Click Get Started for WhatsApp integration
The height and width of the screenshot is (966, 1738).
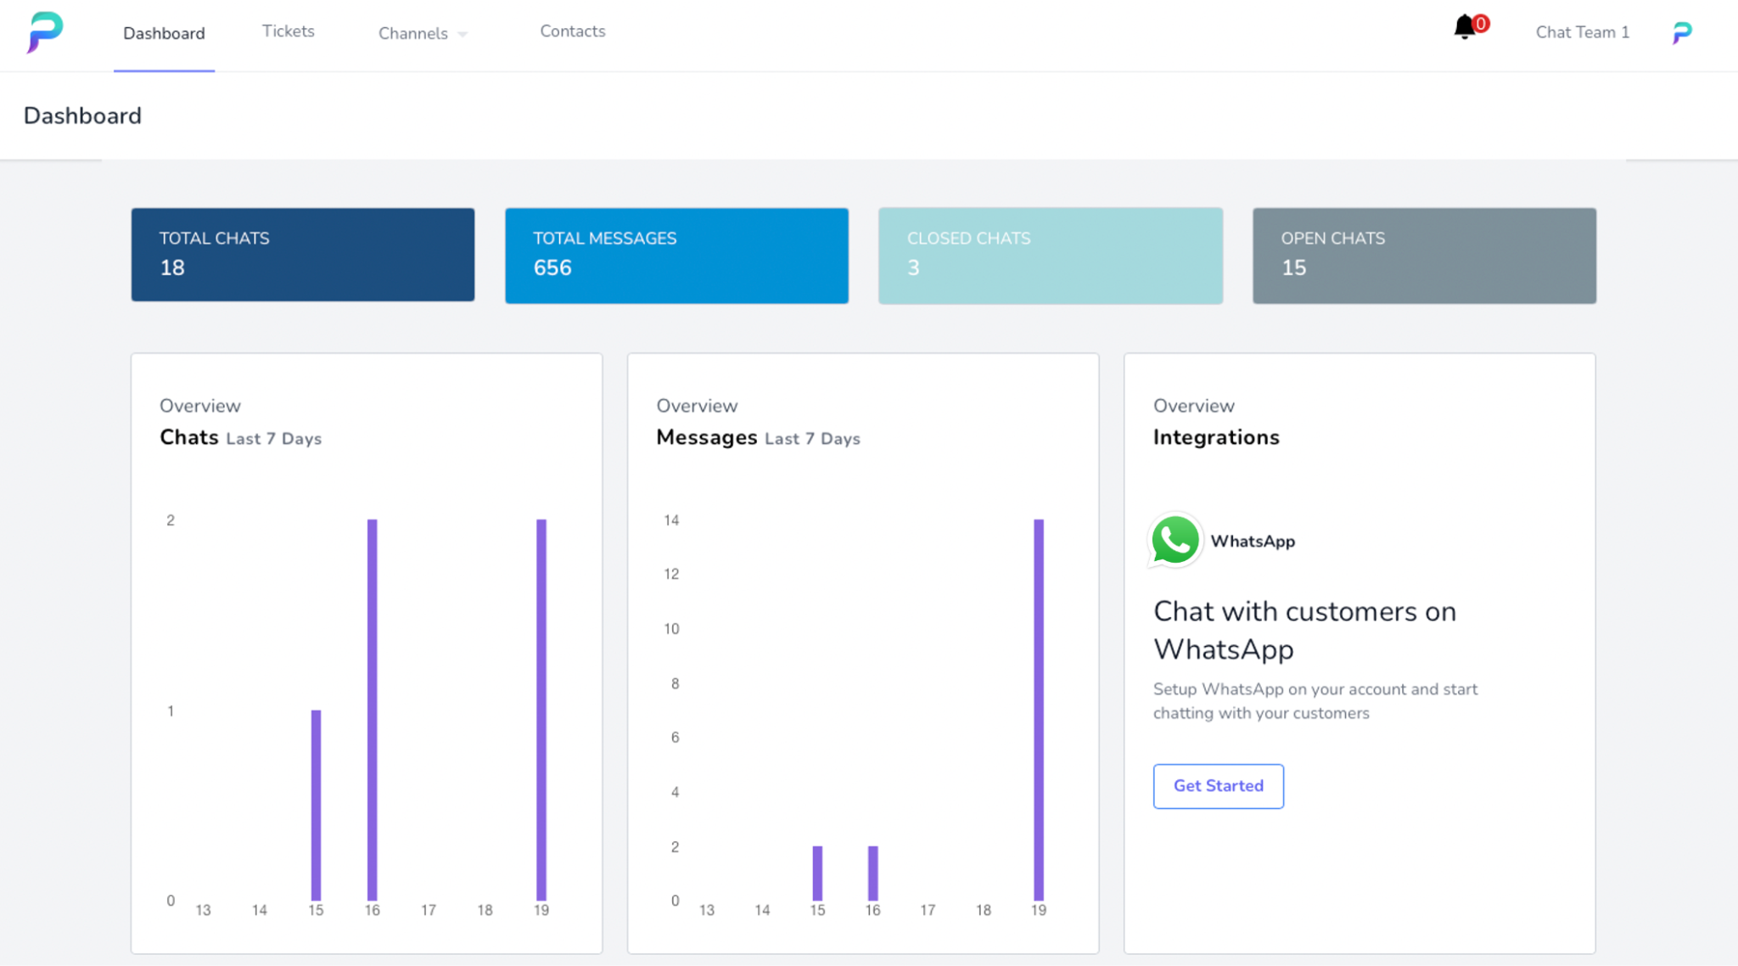click(1219, 785)
